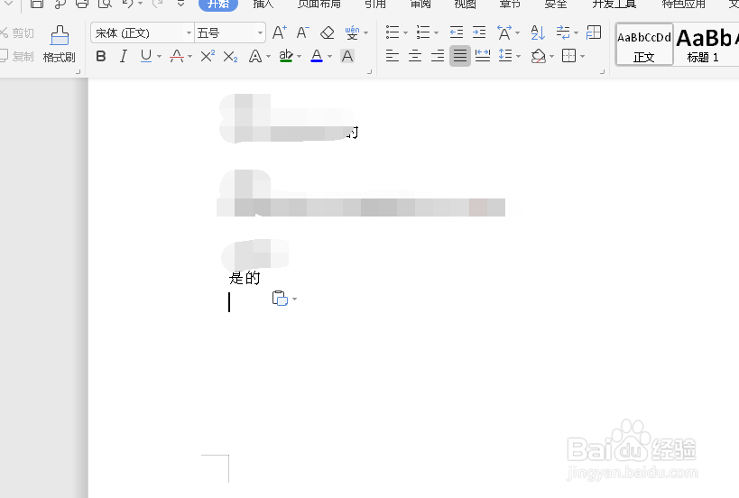Expand numbering style dropdown arrow

(x=436, y=33)
